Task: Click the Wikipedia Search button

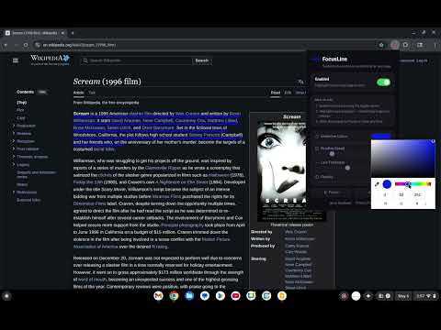Action: [202, 60]
